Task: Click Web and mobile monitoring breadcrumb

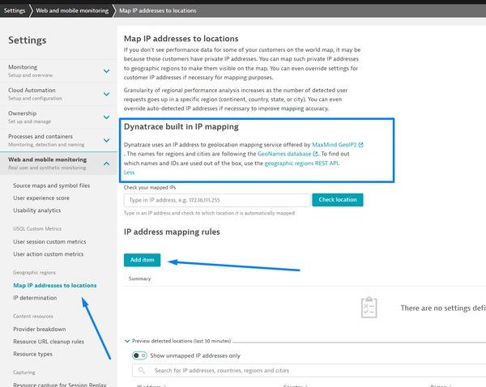Action: (x=70, y=9)
